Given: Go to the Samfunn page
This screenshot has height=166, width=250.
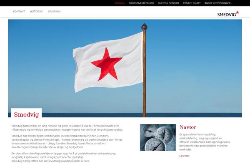Looking at the screenshot, I should coord(54,12).
